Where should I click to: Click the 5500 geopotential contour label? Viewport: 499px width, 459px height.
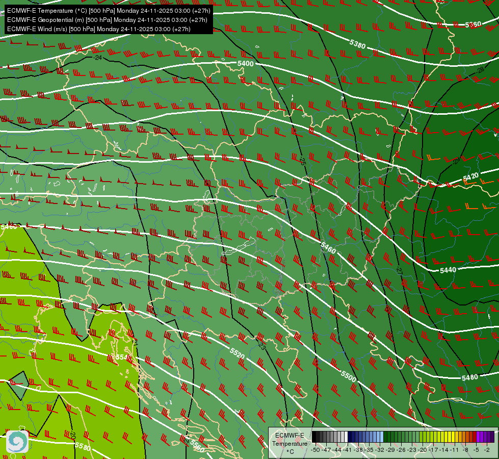click(x=349, y=376)
